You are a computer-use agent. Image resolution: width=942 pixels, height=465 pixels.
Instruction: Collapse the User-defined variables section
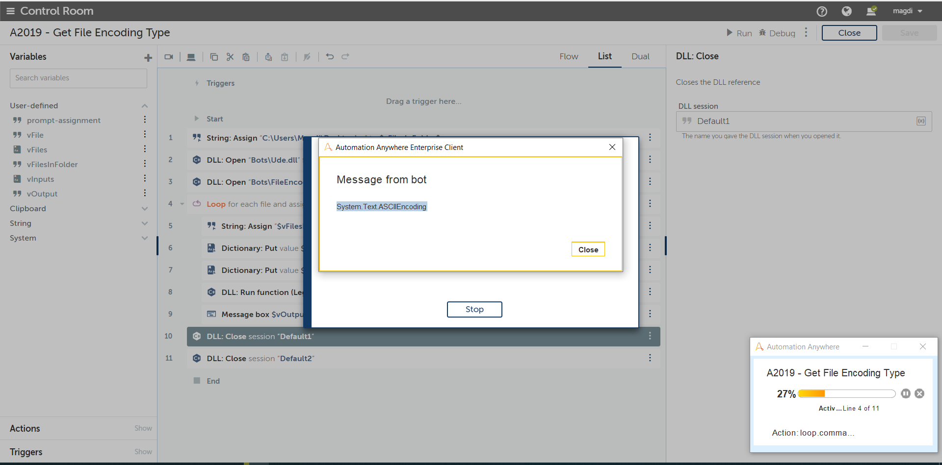[x=145, y=106]
